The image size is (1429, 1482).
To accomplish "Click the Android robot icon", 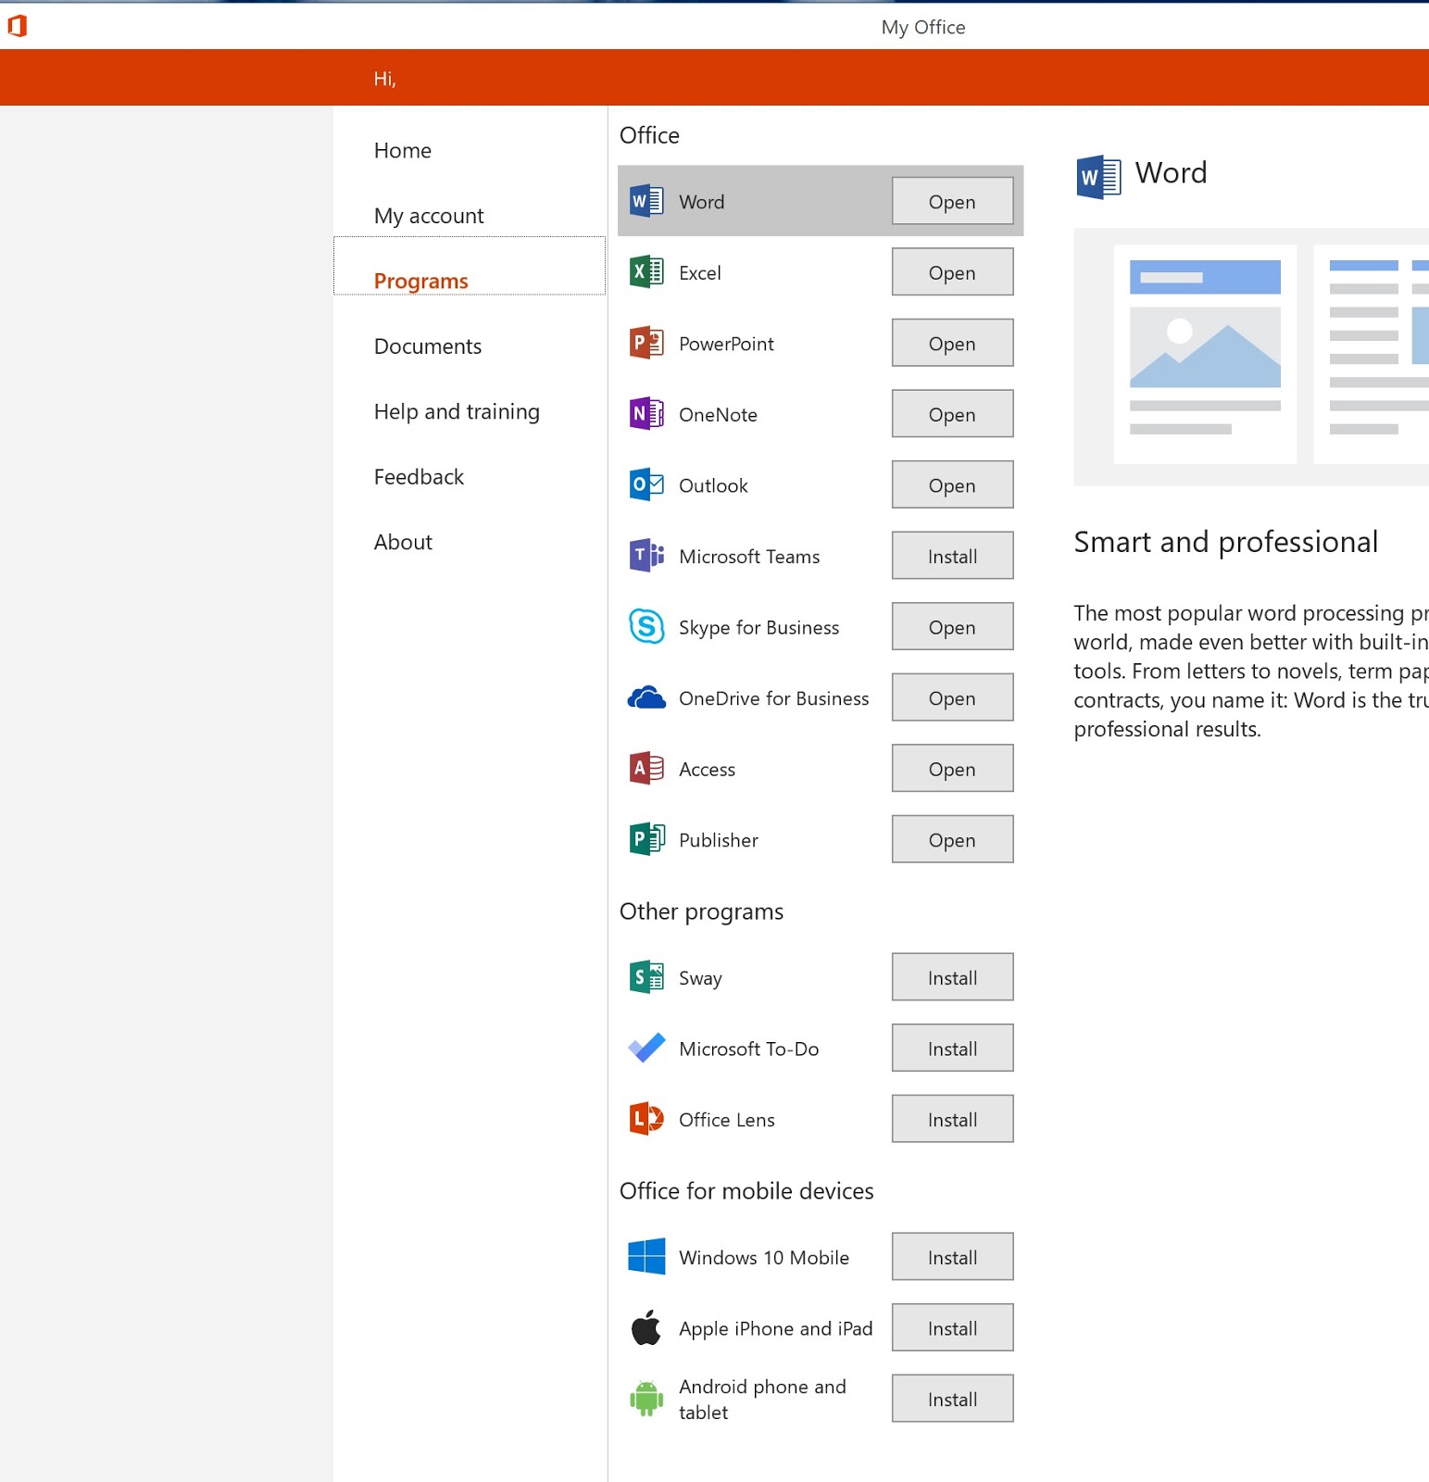I will 646,1399.
